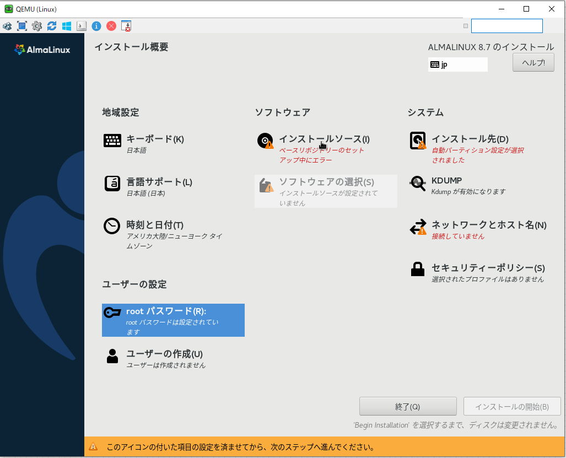This screenshot has width=566, height=458.
Task: Click '選択されたプロファイルはありません' text
Action: (487, 279)
